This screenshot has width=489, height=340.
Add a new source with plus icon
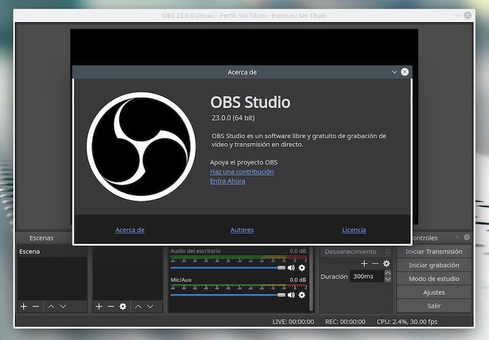click(99, 307)
